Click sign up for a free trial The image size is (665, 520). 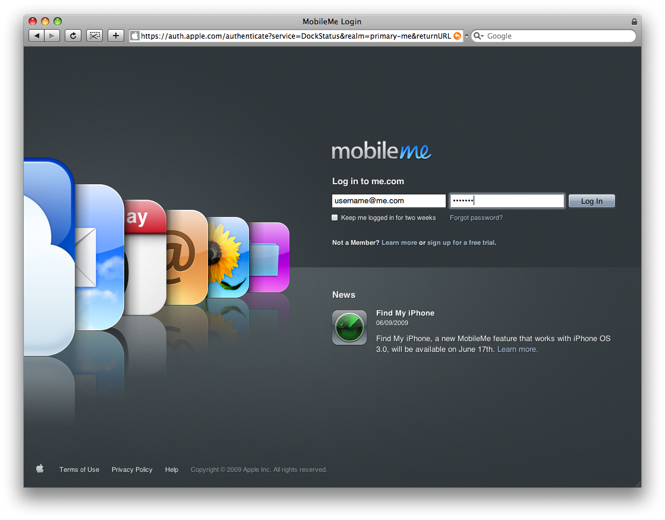[x=461, y=242]
